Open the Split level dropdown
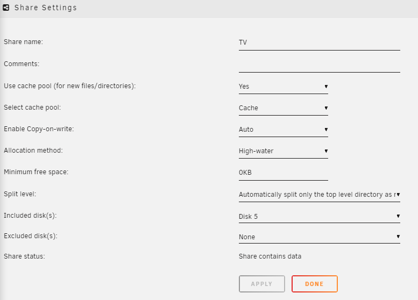Screen dimensions: 418x300 pyautogui.click(x=320, y=195)
